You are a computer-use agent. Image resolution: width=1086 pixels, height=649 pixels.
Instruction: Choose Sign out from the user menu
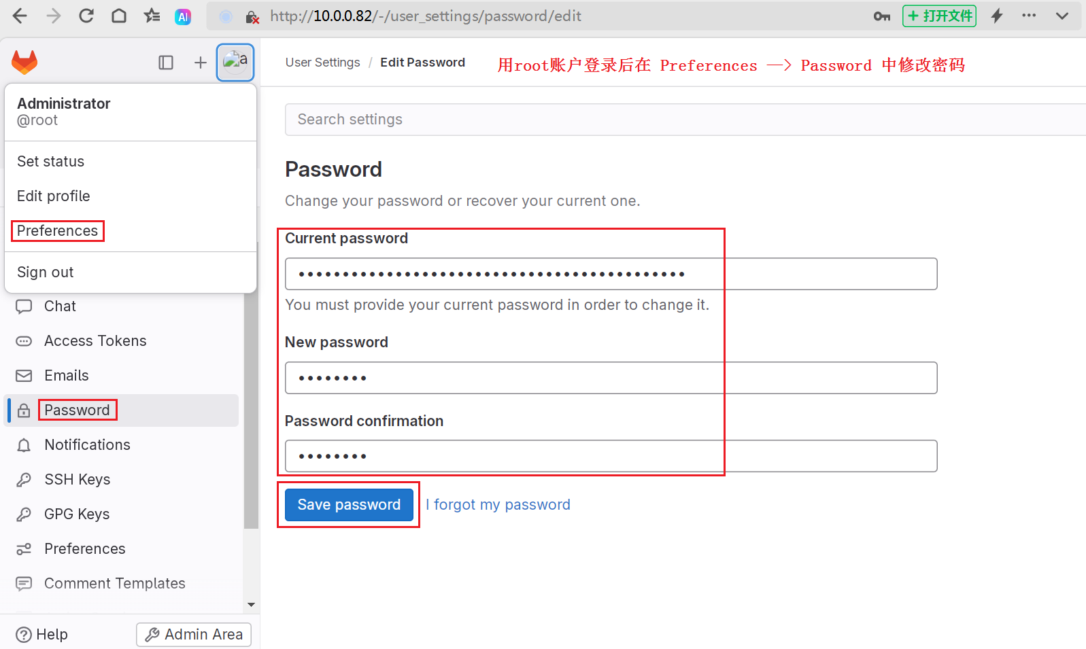[46, 273]
